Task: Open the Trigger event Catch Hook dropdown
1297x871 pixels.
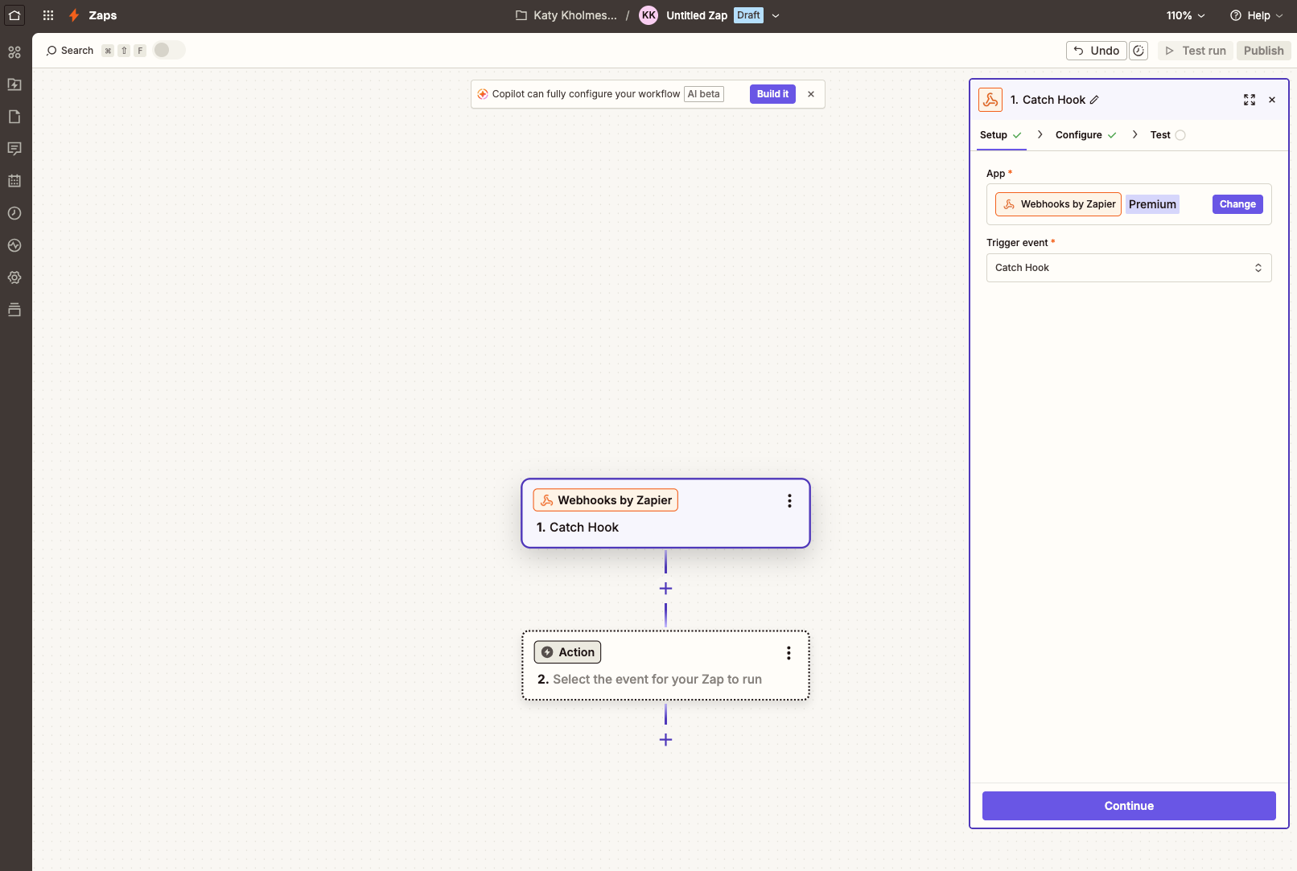Action: [1129, 268]
